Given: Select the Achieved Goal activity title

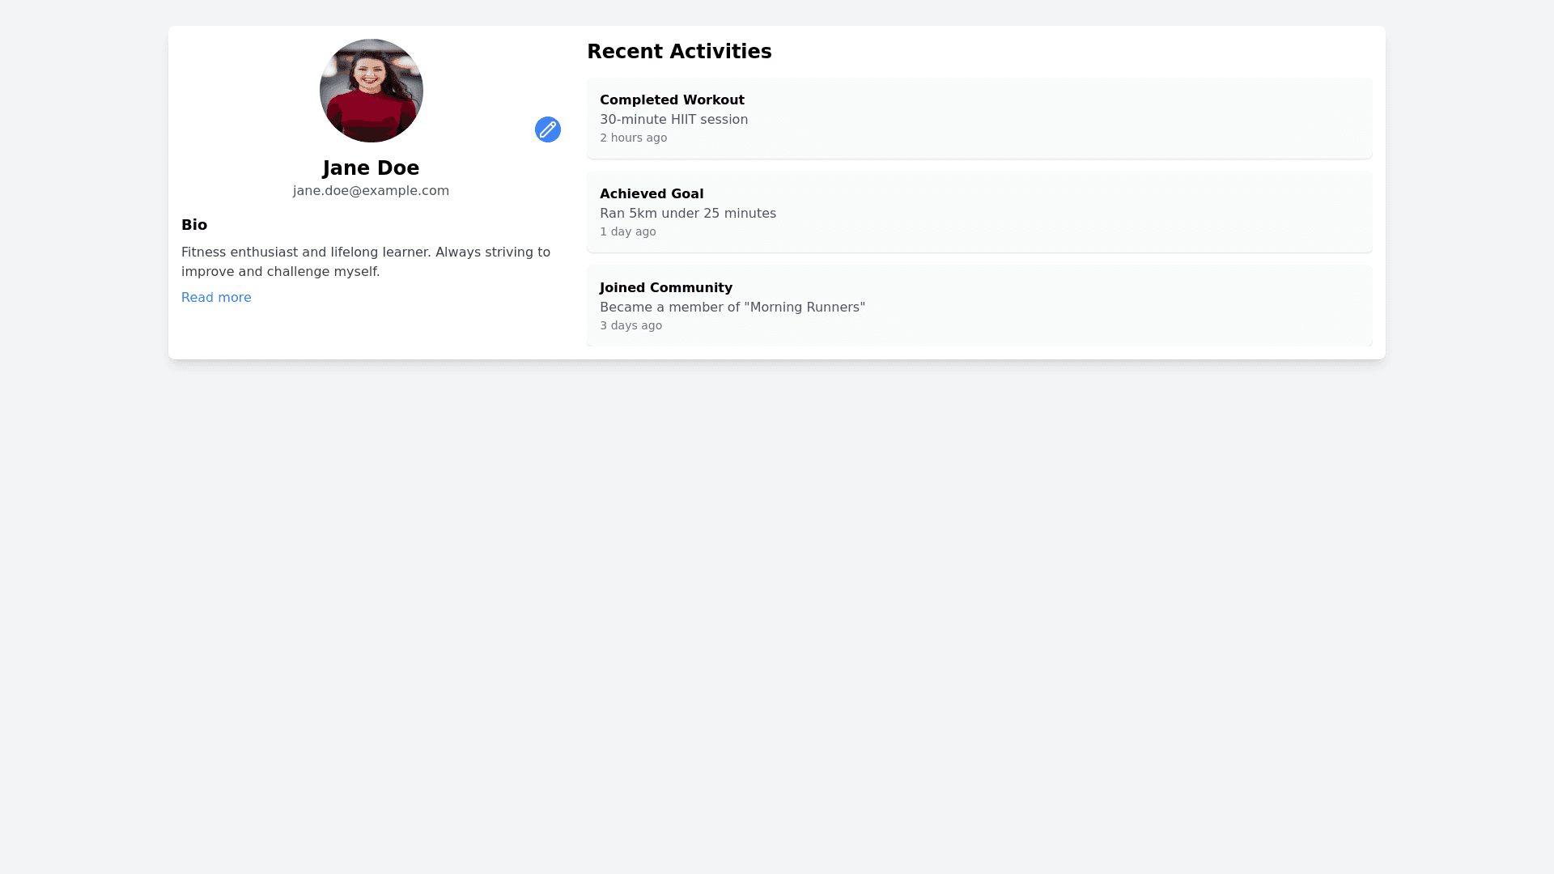Looking at the screenshot, I should (652, 194).
